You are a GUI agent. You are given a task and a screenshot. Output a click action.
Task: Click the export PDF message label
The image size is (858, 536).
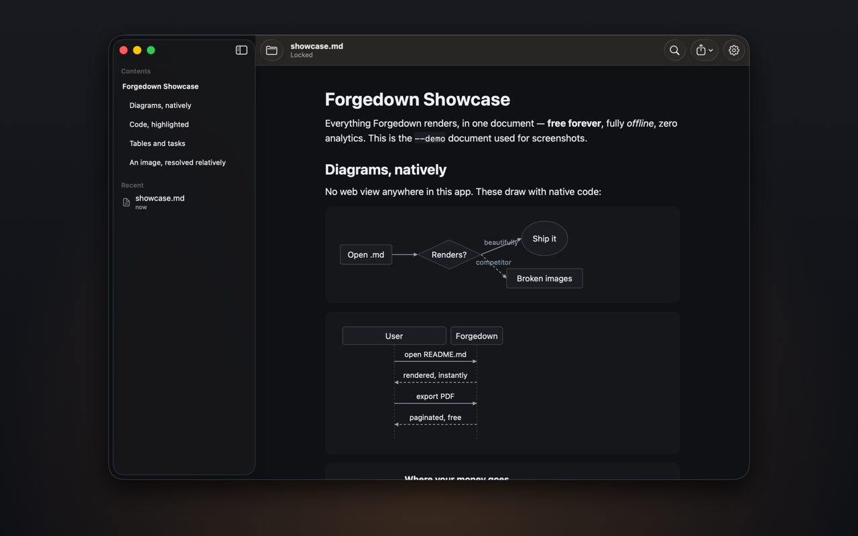point(435,396)
